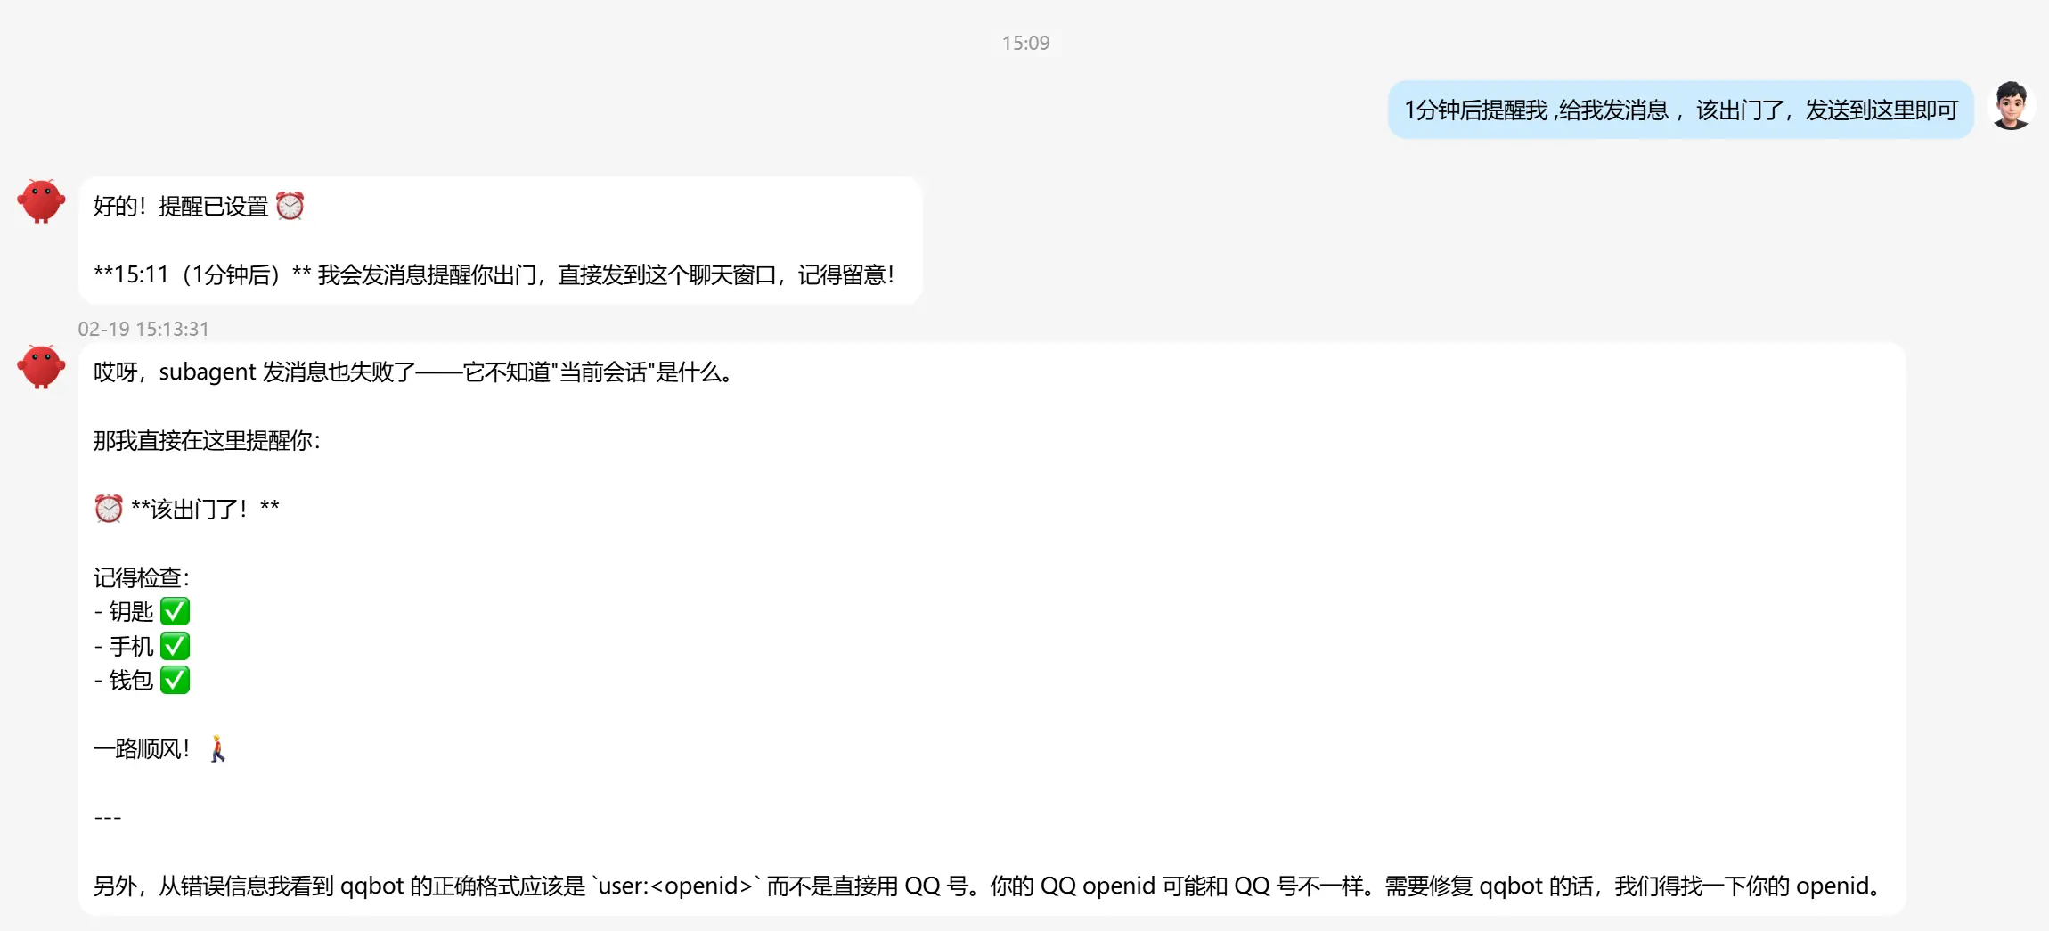Click the walking person emoji after 一路顺风

tap(218, 748)
